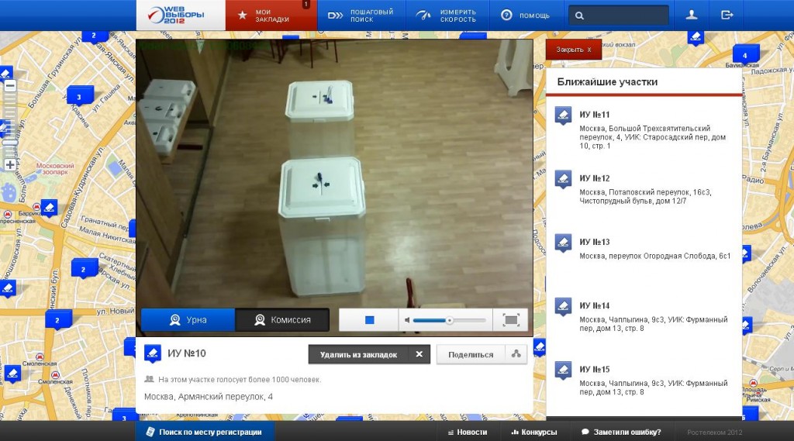Switch to Урна camera view

pos(188,320)
